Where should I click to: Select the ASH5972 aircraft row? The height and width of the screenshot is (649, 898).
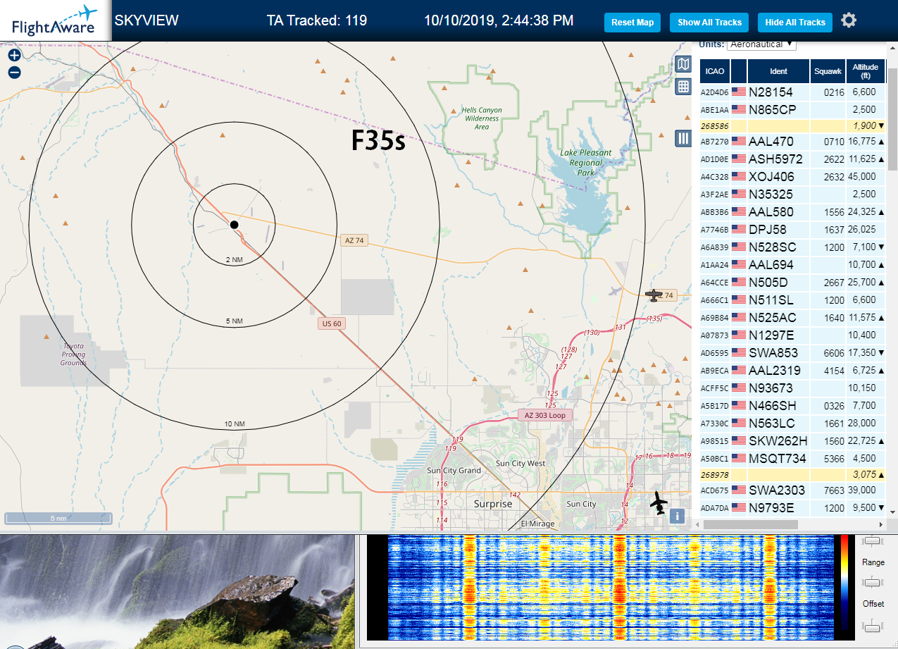pyautogui.click(x=792, y=159)
